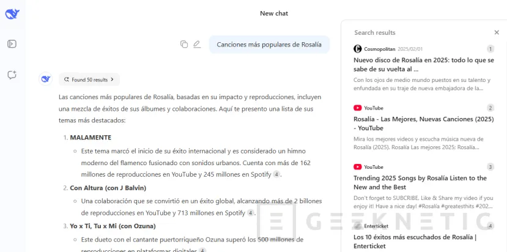Click the 'New chat' title
507x252 pixels.
pyautogui.click(x=274, y=13)
